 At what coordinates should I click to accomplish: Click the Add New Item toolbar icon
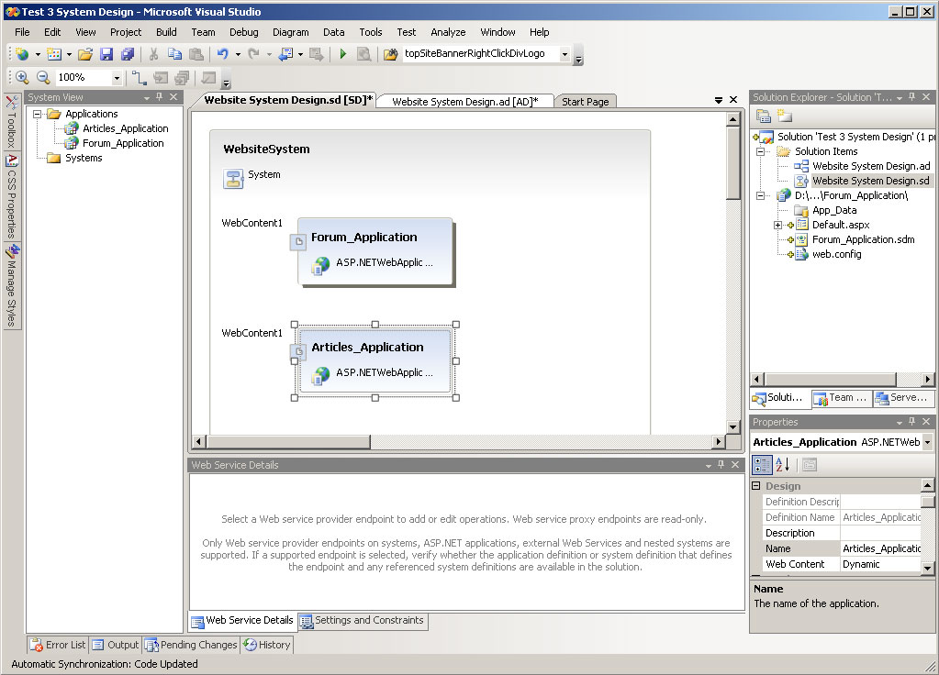54,54
